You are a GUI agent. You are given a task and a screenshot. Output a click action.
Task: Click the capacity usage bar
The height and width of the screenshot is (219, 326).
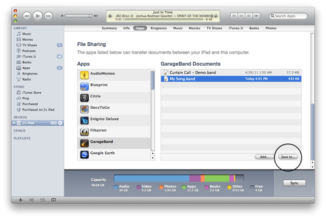coord(179,178)
